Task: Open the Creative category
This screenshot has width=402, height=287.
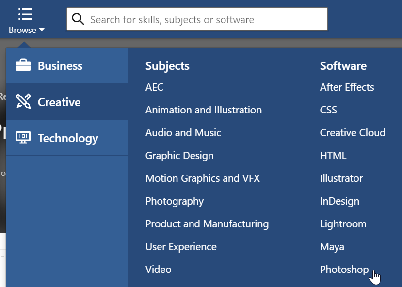Action: [59, 102]
